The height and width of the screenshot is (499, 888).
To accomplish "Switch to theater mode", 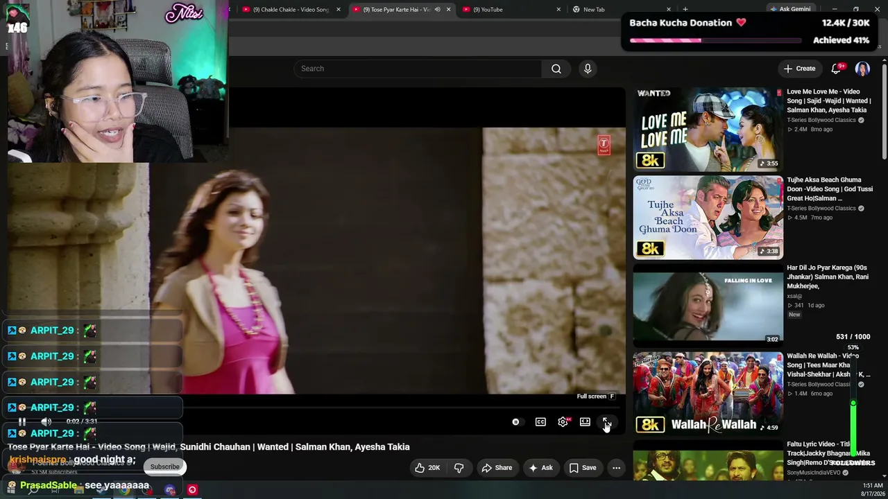I will (585, 422).
